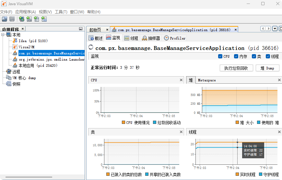Screen dimensions: 282x180
Task: Minimize the 应用程序 panel
Action: [81, 29]
